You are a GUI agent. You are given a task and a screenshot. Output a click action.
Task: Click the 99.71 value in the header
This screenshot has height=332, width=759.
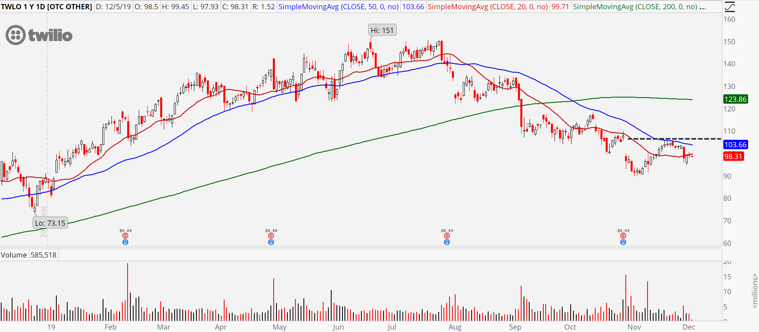pos(560,7)
